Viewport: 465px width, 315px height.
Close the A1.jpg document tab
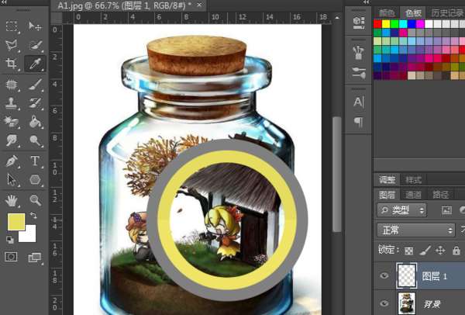click(x=199, y=5)
